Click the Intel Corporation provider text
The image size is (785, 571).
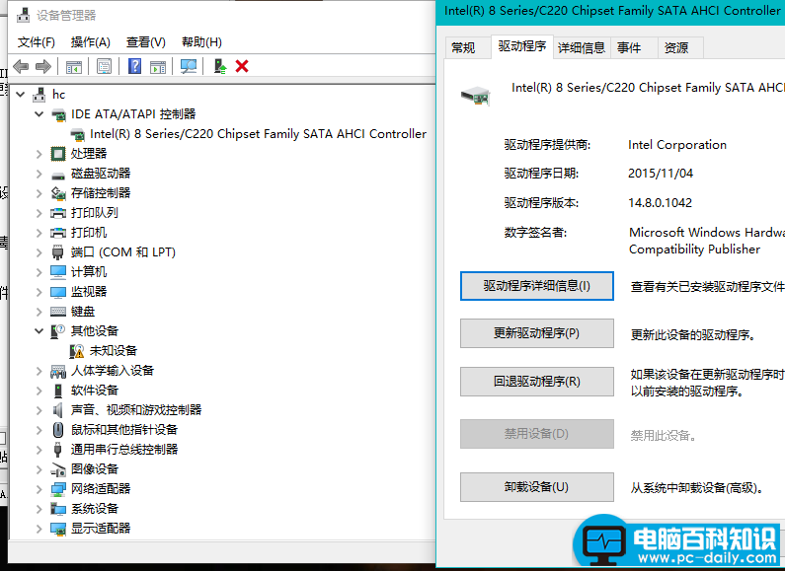point(676,145)
